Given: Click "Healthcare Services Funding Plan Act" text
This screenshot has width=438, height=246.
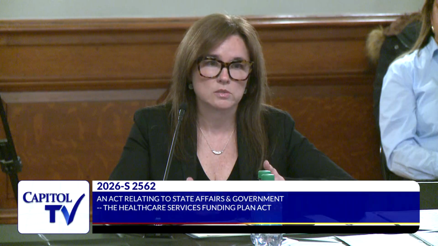Looking at the screenshot, I should tap(184, 208).
